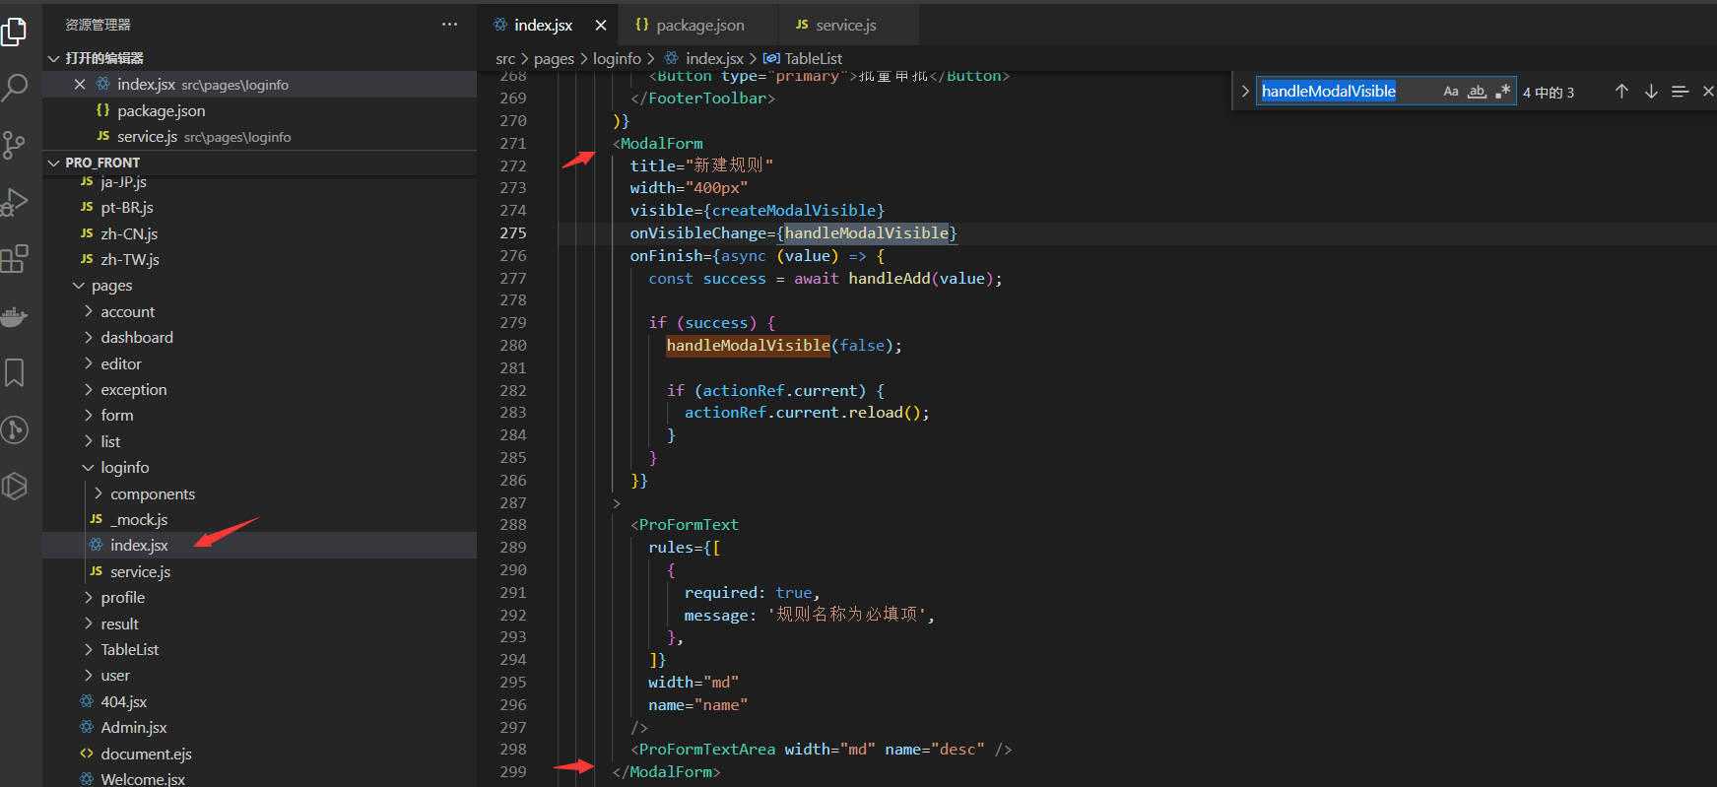Click handleModalVisible(false) on line 280
1717x787 pixels.
(783, 346)
